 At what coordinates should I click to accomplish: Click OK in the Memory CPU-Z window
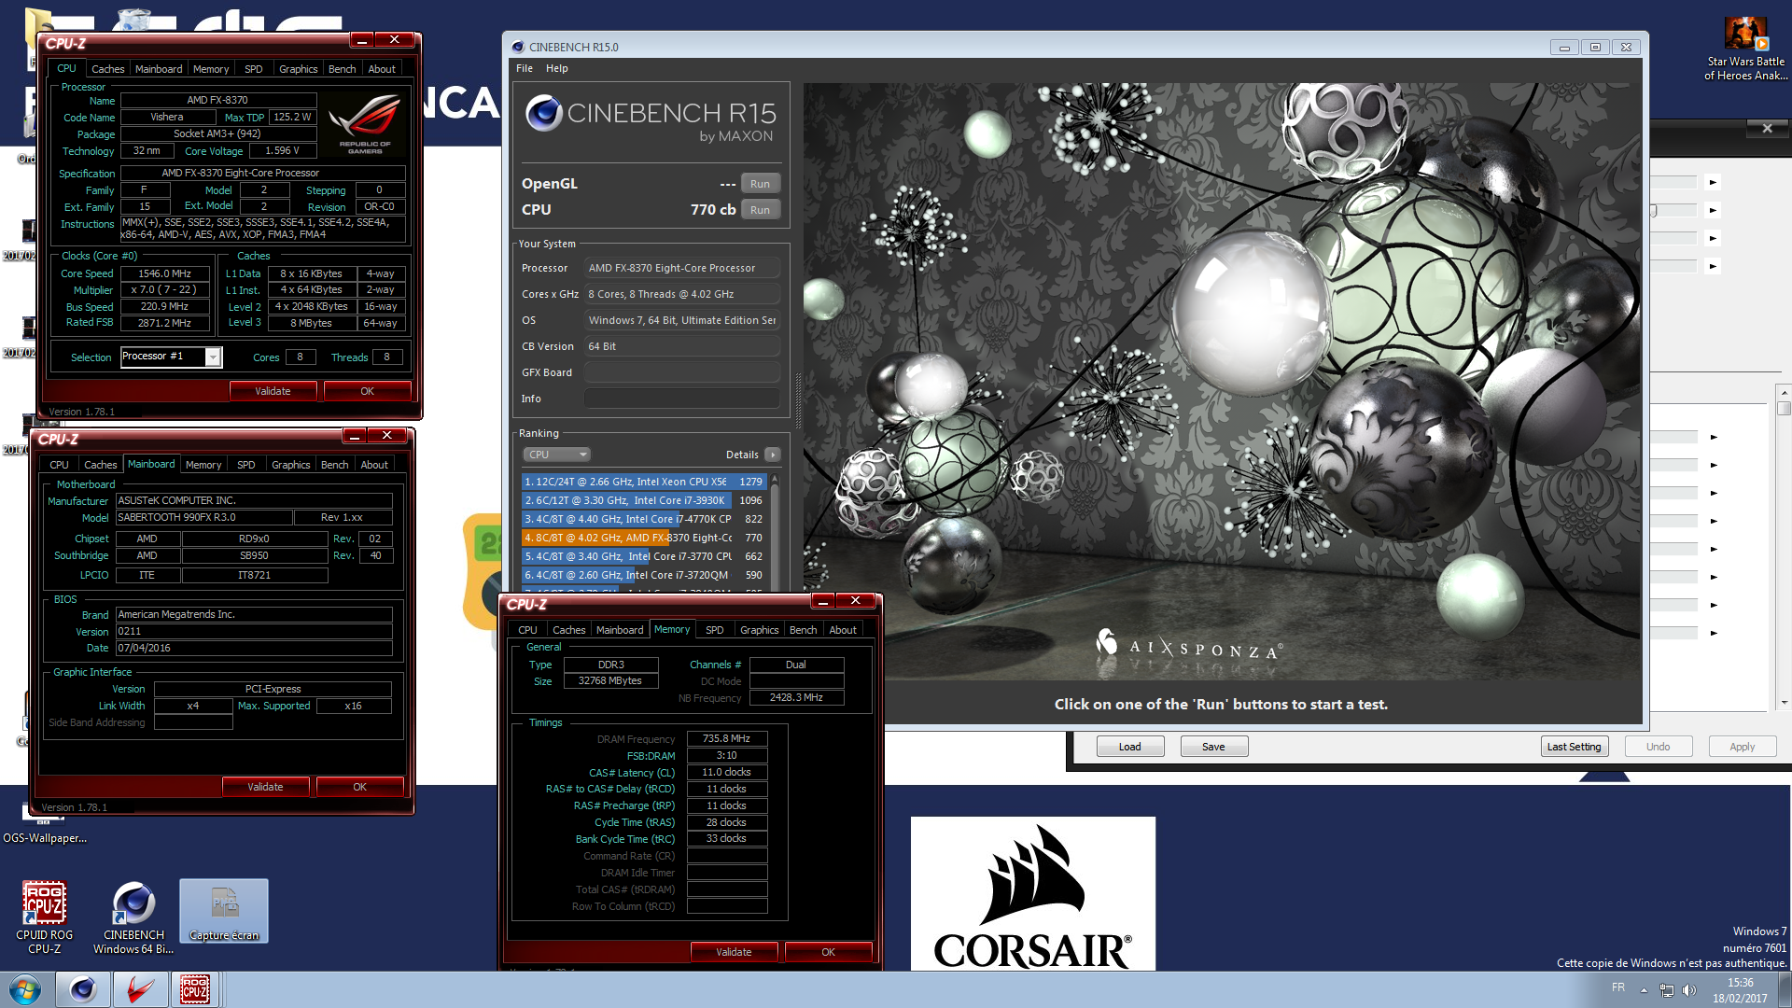click(828, 952)
